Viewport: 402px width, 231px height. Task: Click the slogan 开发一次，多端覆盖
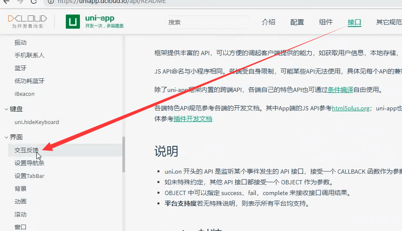coord(104,26)
